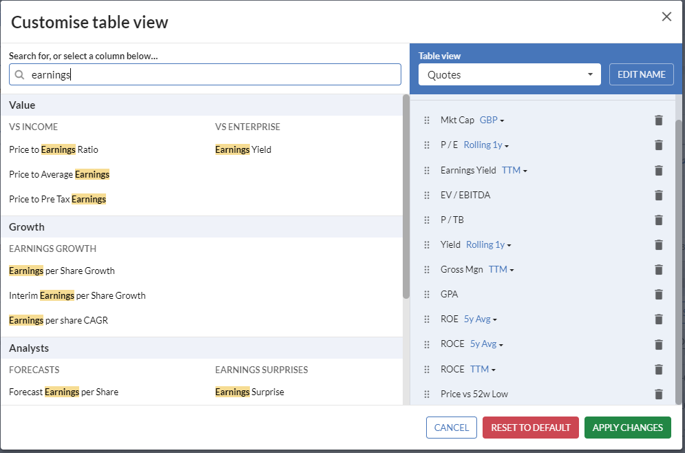
Task: Remove the ROCE 5y Avg column
Action: [x=659, y=345]
